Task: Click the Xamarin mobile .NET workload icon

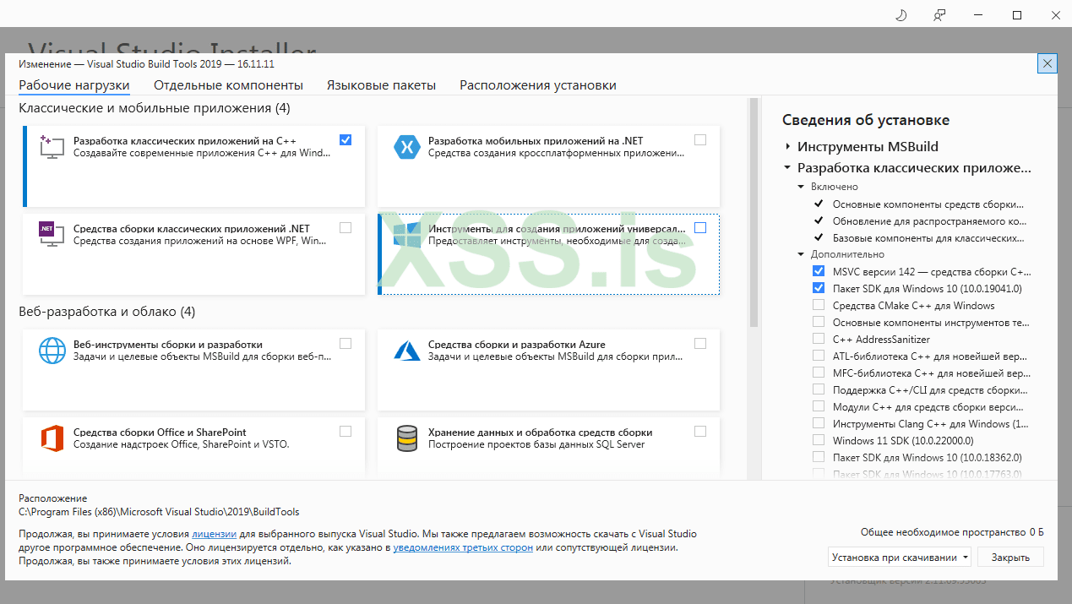Action: point(407,146)
